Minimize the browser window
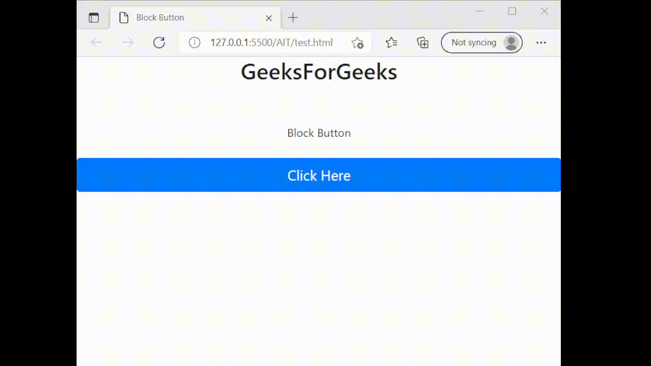The height and width of the screenshot is (366, 651). point(480,11)
